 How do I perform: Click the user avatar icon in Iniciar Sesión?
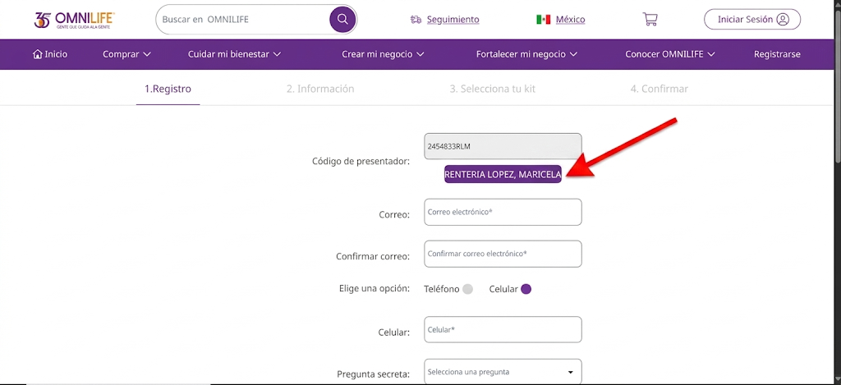click(x=783, y=20)
